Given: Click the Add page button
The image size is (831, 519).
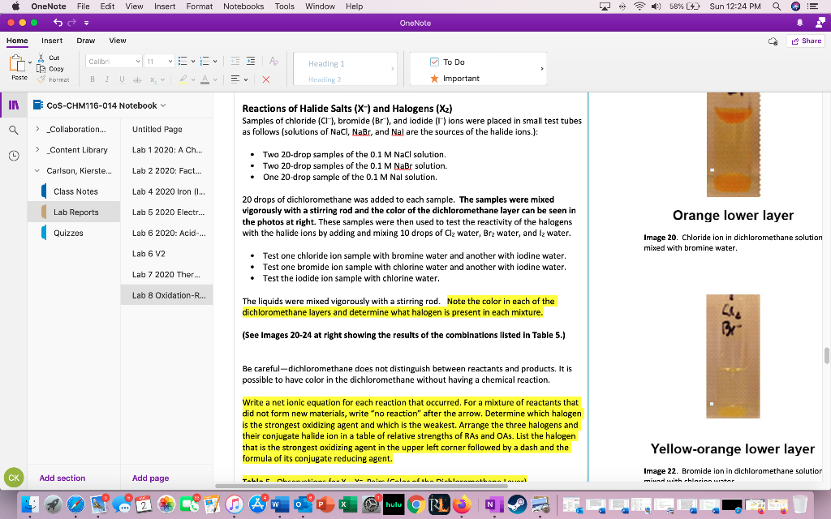Looking at the screenshot, I should tap(149, 478).
